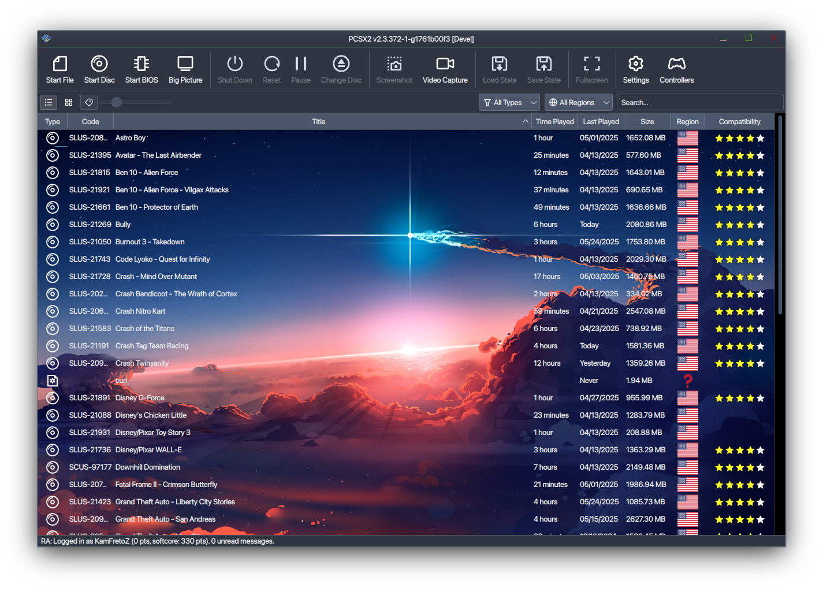The width and height of the screenshot is (823, 591).
Task: Select Bully in the game list
Action: 123,225
